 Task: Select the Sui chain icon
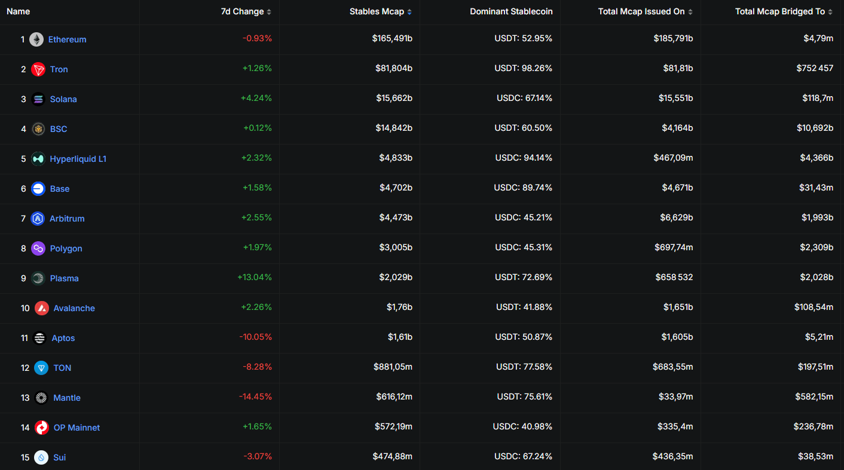[42, 457]
